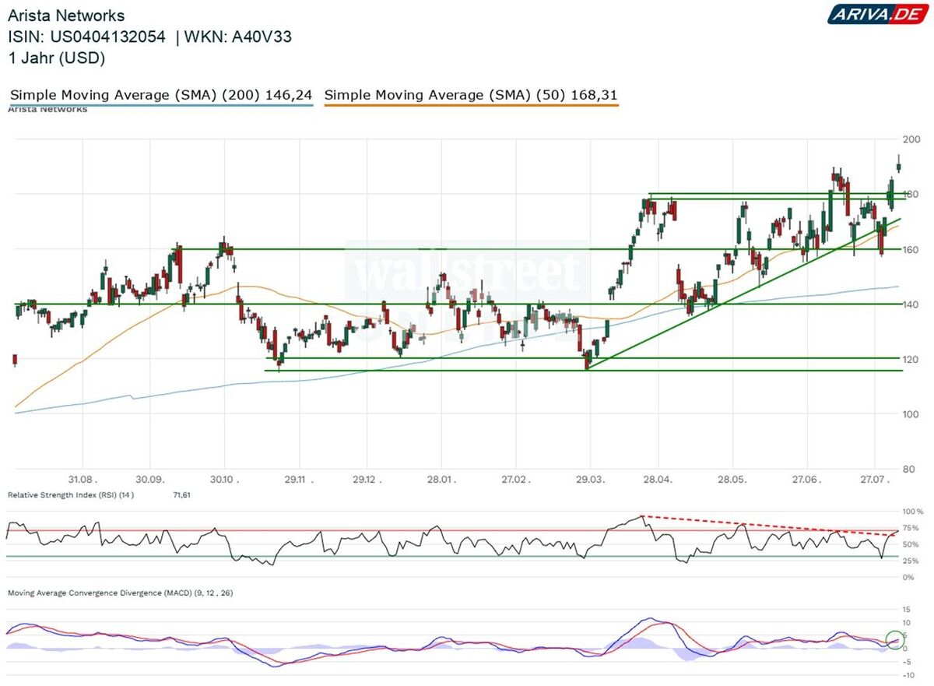The height and width of the screenshot is (686, 934).
Task: Select the SMA (200) 146,24 legend entry
Action: tap(161, 95)
